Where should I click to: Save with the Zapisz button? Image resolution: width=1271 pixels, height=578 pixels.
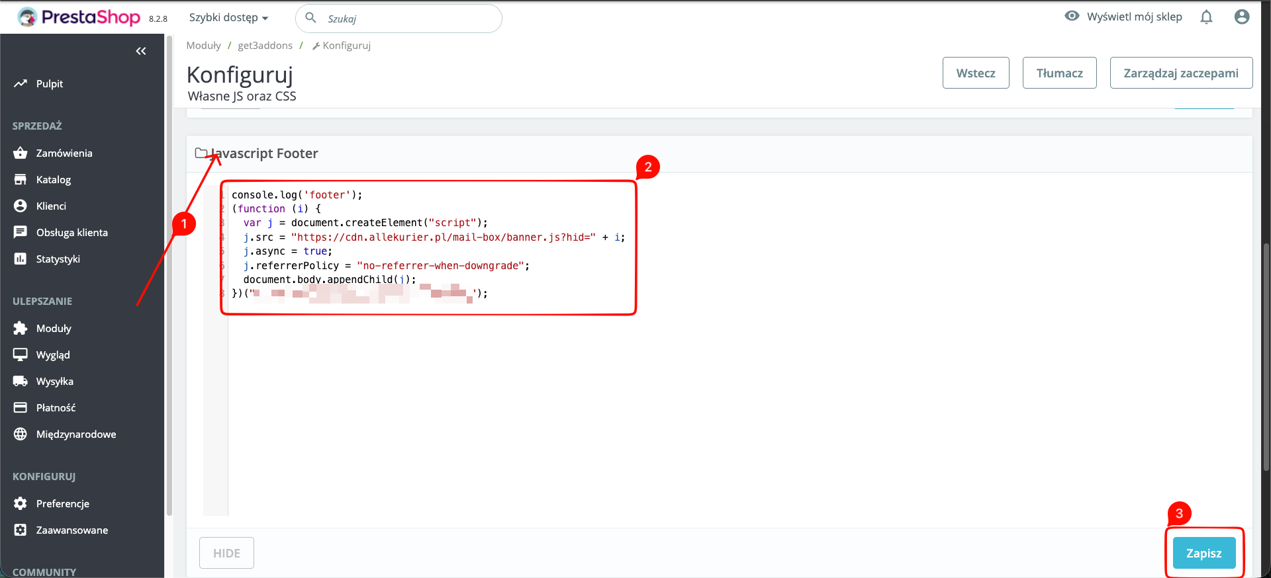1204,553
